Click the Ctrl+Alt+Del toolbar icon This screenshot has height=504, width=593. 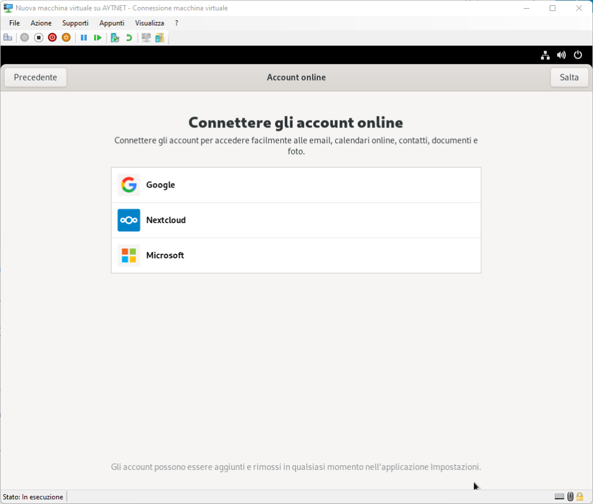(x=8, y=38)
